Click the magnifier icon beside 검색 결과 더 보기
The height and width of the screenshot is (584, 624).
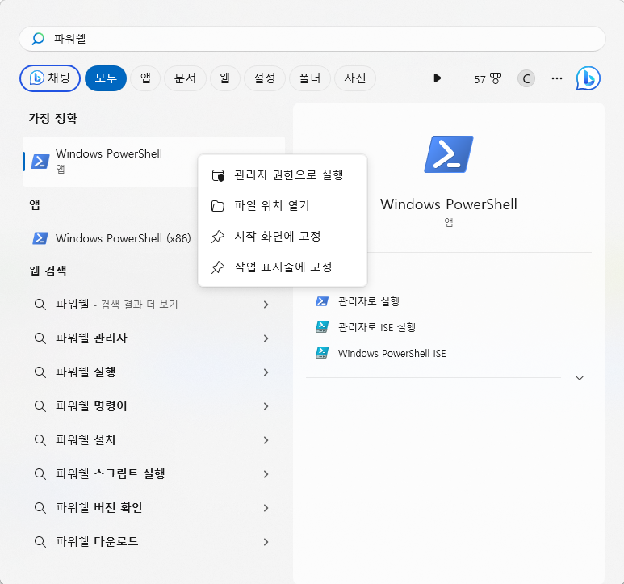point(40,305)
